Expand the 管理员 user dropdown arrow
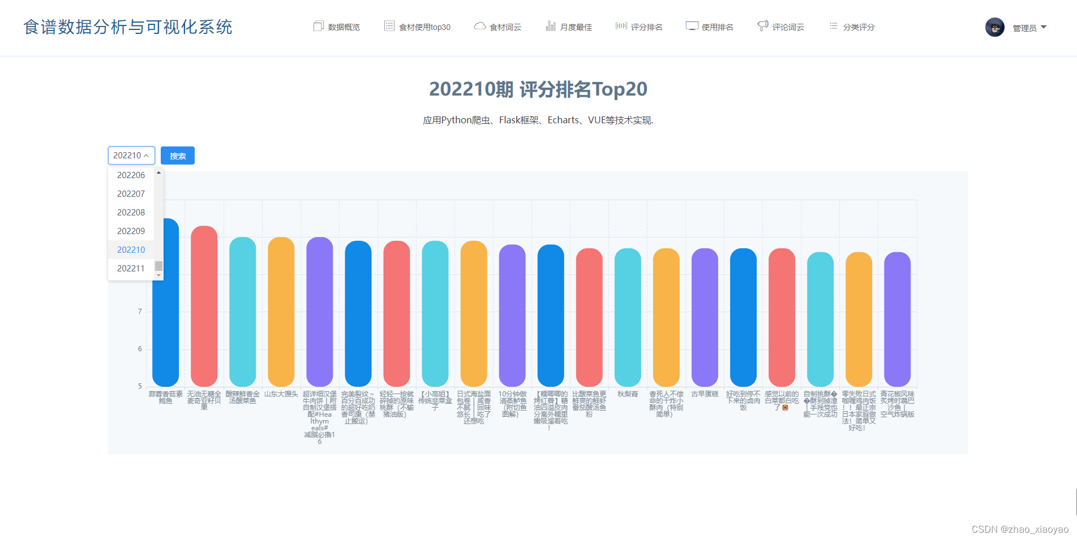This screenshot has width=1077, height=540. click(1044, 27)
